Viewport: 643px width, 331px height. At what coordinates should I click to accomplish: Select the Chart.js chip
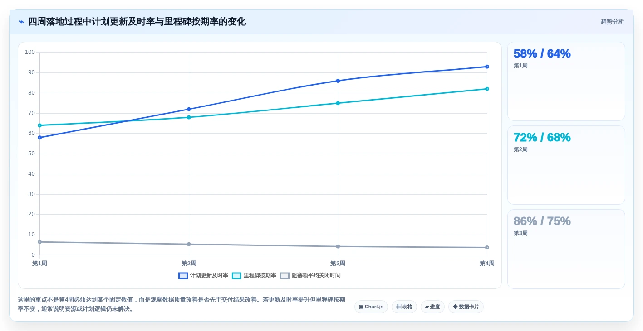[371, 307]
